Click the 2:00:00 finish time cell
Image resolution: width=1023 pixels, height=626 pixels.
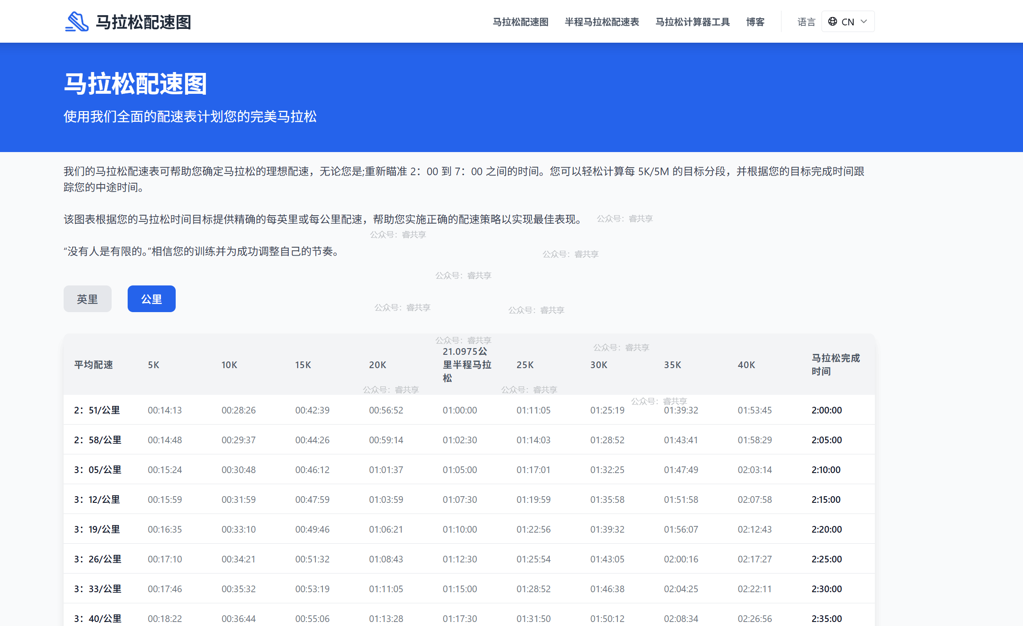tap(826, 410)
